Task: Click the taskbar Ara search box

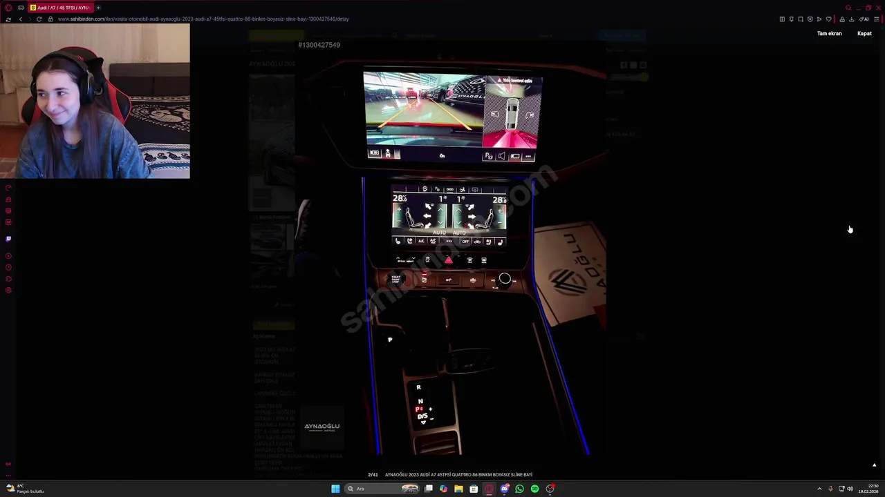Action: [x=382, y=489]
